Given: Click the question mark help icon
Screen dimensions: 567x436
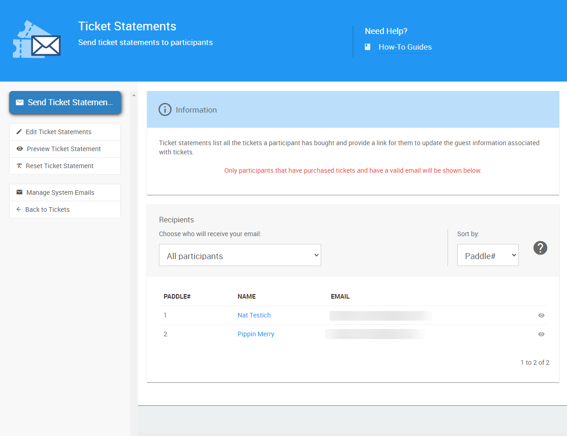Looking at the screenshot, I should (540, 248).
